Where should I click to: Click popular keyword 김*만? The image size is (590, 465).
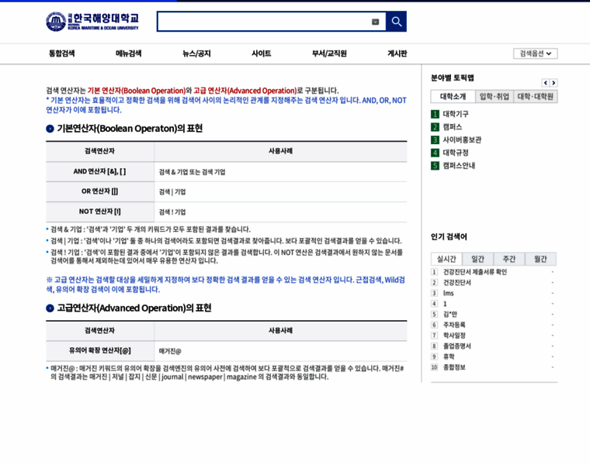[450, 314]
